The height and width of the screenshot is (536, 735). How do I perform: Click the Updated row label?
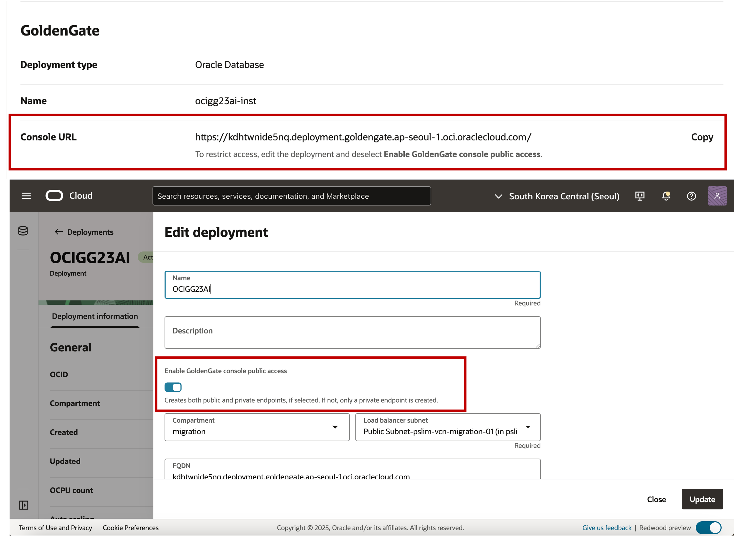point(65,461)
